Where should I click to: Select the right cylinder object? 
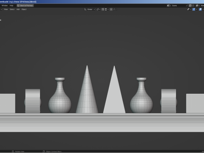tap(169, 101)
